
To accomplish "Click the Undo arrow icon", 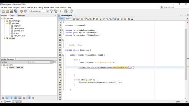I will point(21,11).
